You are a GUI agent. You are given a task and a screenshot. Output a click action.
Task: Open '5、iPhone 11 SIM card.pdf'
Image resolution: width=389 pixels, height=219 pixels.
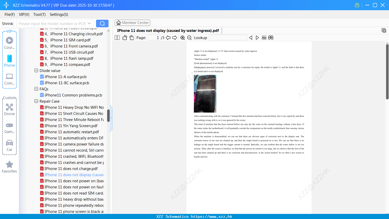point(65,40)
